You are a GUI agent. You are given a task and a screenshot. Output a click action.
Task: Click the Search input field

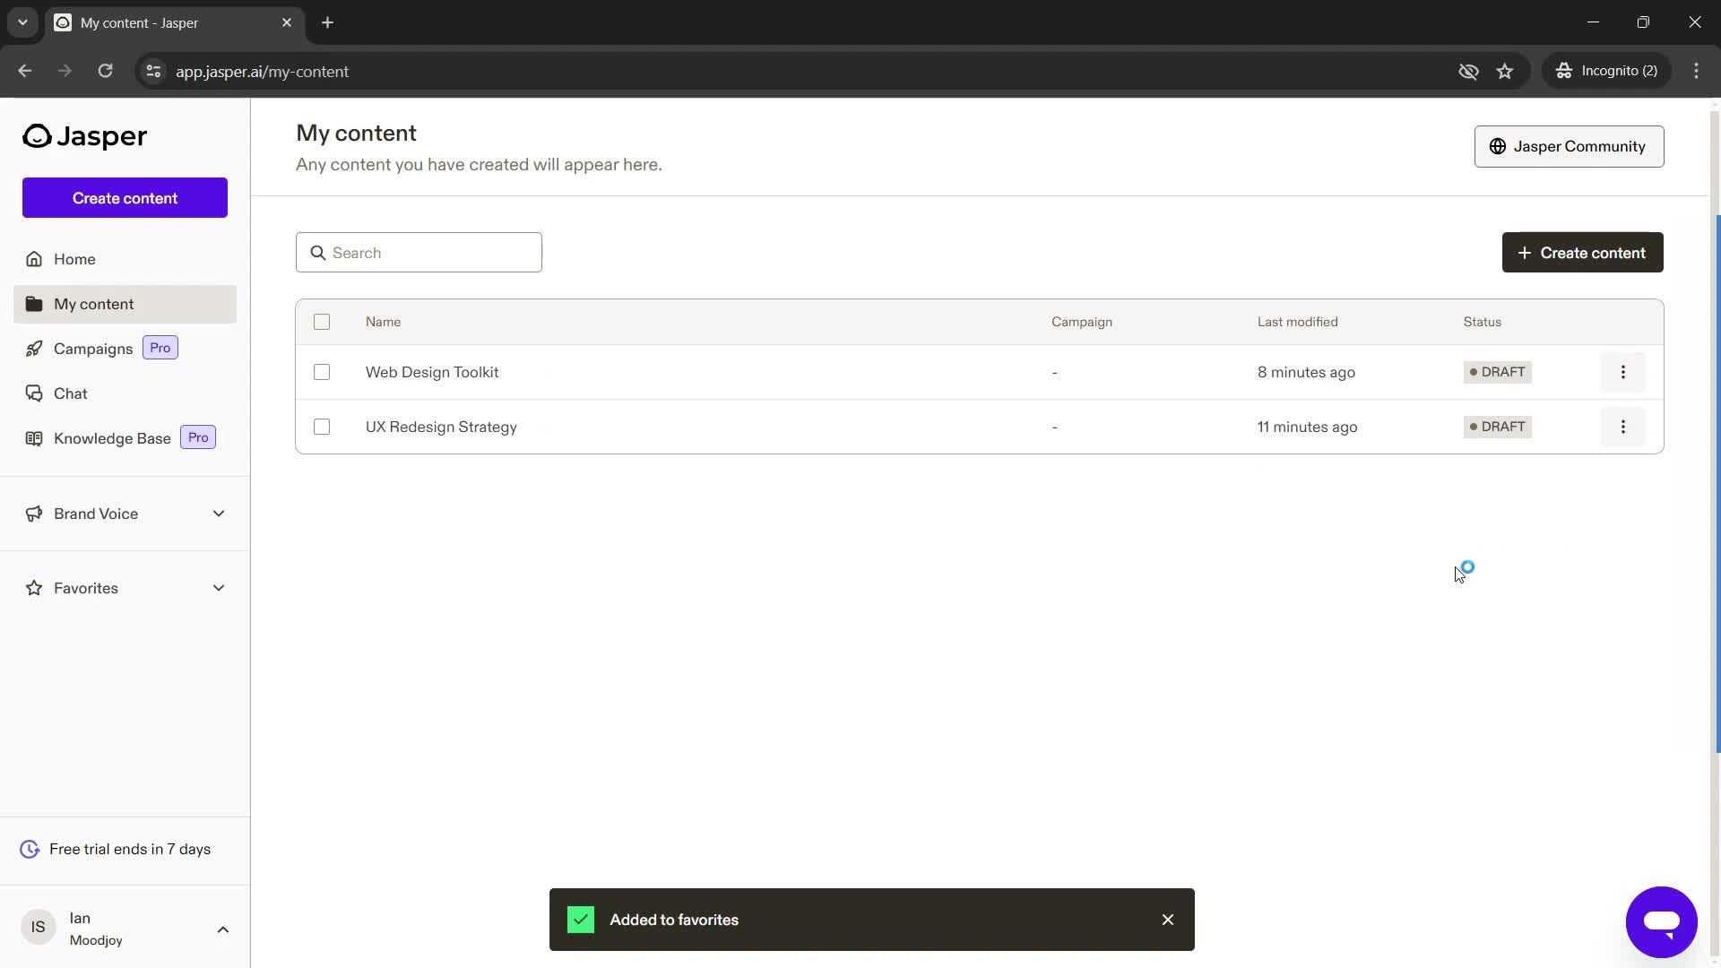click(x=419, y=252)
